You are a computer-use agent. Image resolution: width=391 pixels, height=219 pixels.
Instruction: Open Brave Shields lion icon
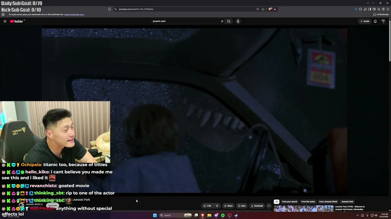(x=270, y=9)
